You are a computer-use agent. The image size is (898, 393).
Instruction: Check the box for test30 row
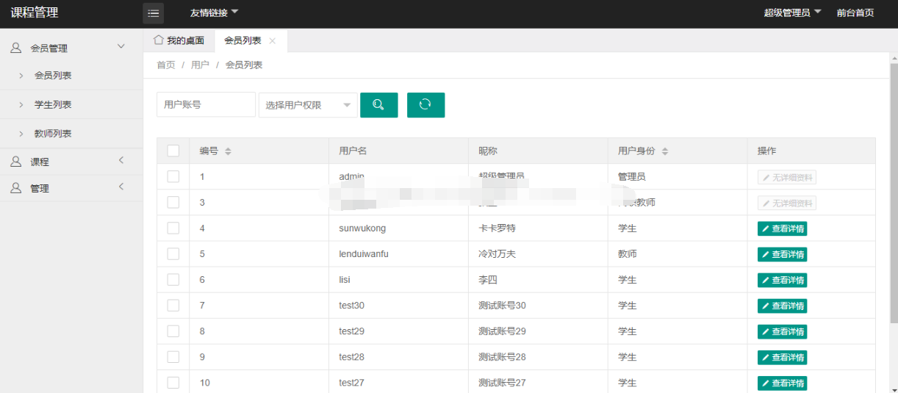[x=173, y=305]
